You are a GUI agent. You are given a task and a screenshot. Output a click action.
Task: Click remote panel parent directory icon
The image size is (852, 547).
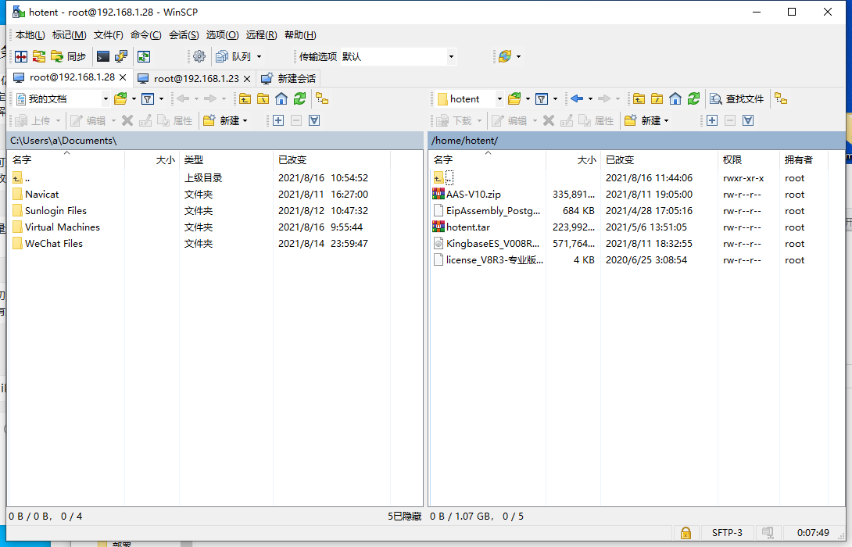click(639, 99)
